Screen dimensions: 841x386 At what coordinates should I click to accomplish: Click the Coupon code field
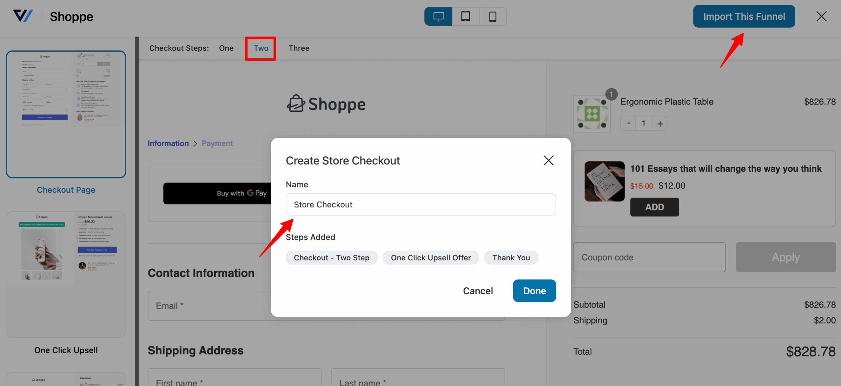(649, 257)
